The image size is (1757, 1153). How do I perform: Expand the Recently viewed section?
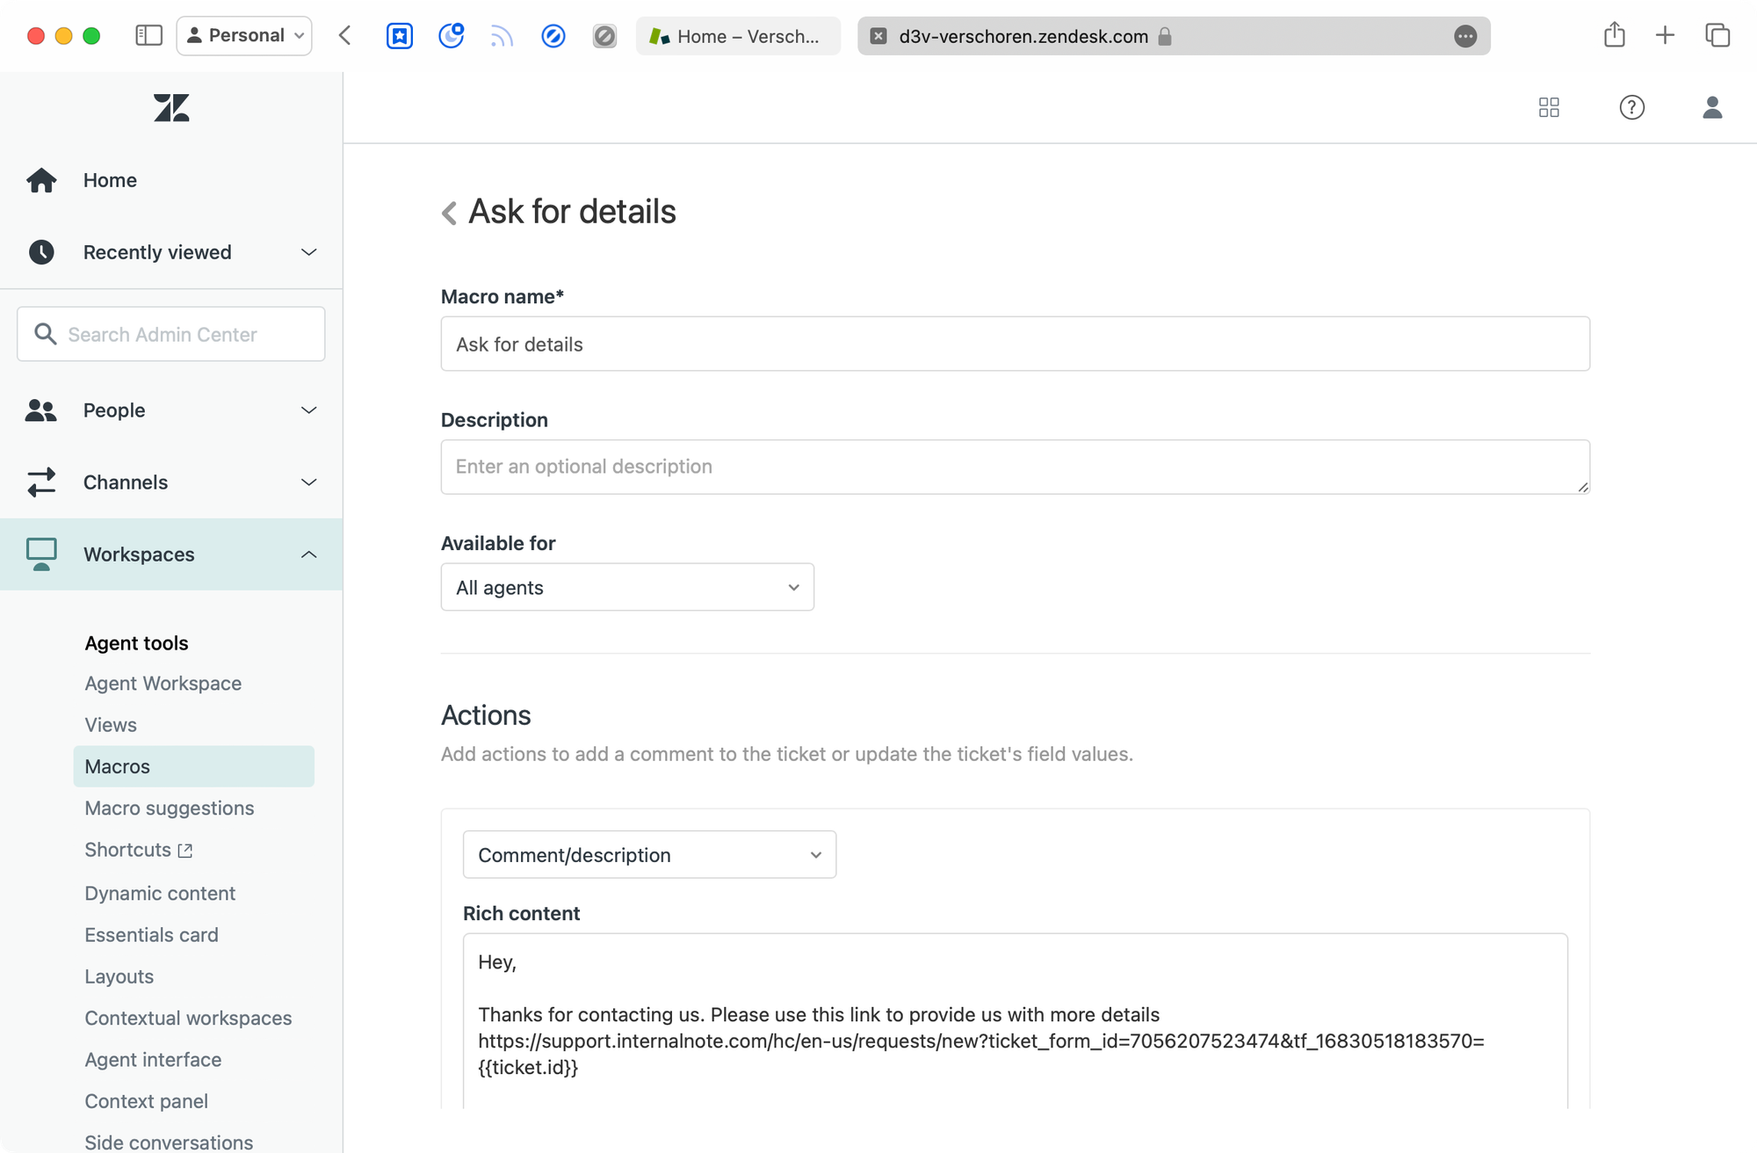coord(308,252)
